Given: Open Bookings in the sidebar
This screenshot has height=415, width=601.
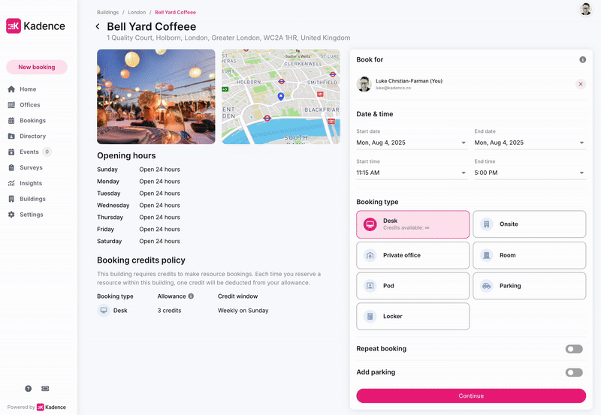Looking at the screenshot, I should pyautogui.click(x=32, y=121).
